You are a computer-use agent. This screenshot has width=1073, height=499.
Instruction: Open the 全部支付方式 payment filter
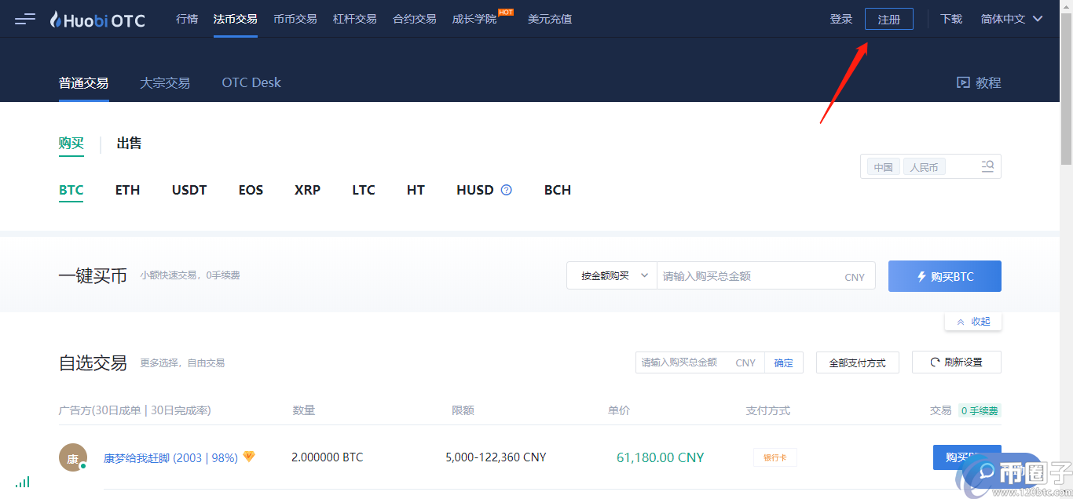(857, 362)
